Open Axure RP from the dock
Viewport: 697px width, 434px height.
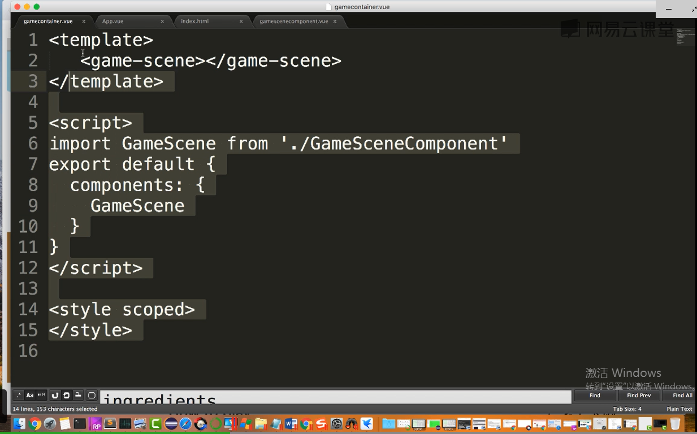[x=96, y=424]
